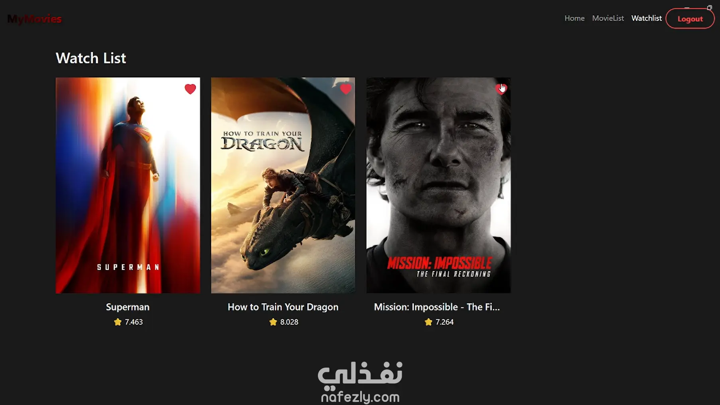Toggle heart on How to Train Your Dragon
Viewport: 720px width, 405px height.
[x=346, y=89]
